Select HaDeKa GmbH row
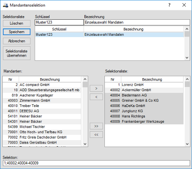The image size is (192, 169). 144,106
